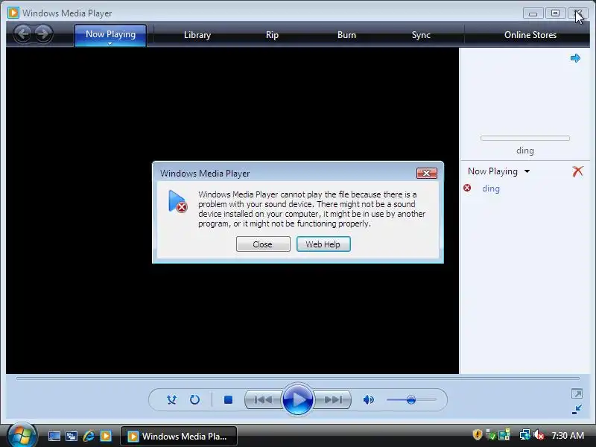The height and width of the screenshot is (447, 596).
Task: Open the Windows Security shield tray icon
Action: (x=477, y=435)
